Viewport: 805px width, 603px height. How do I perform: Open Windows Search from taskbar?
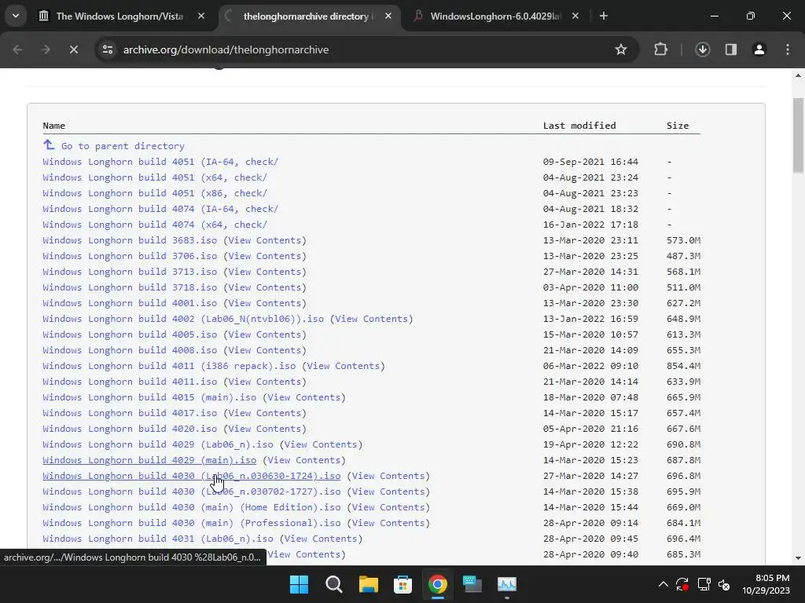click(333, 584)
